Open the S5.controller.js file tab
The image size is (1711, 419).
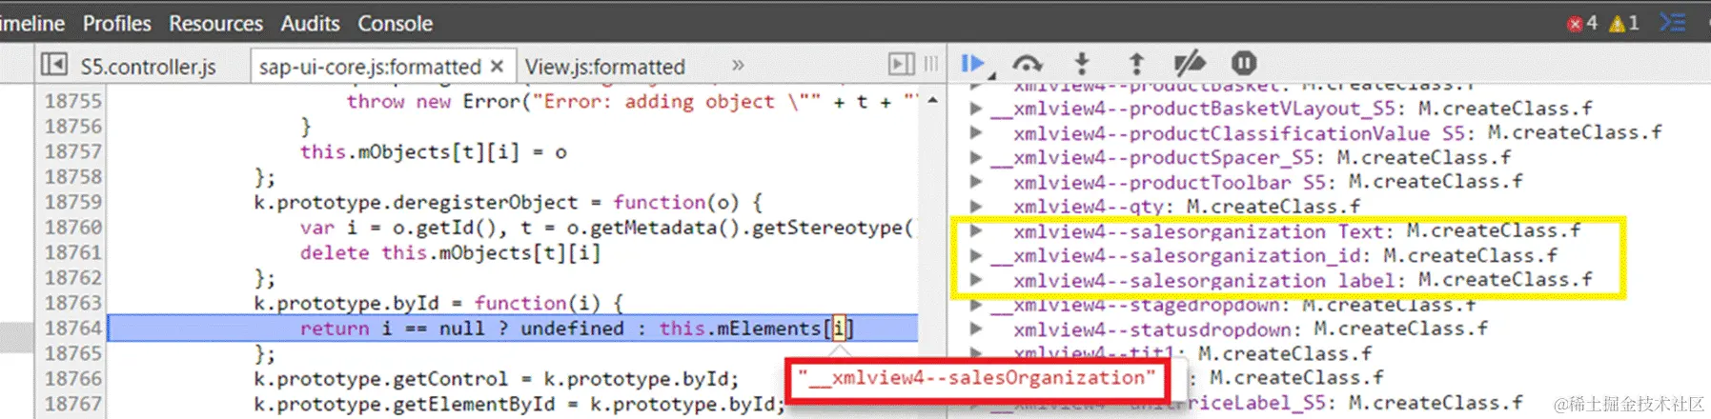tap(148, 67)
